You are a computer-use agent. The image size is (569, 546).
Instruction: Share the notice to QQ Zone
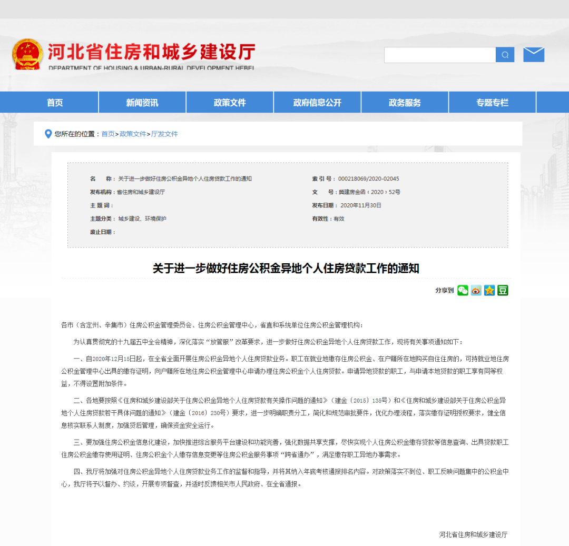[489, 290]
